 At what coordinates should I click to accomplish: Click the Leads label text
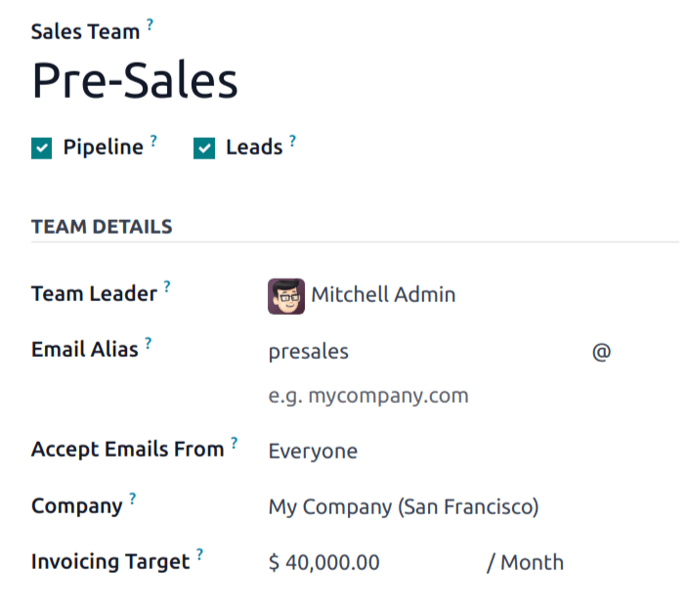click(x=254, y=147)
